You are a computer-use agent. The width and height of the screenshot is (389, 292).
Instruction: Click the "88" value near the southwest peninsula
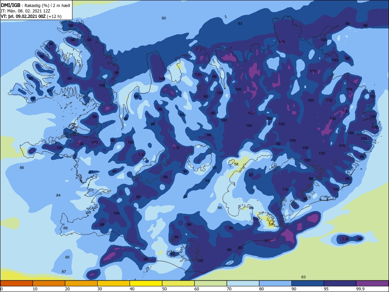65,228
